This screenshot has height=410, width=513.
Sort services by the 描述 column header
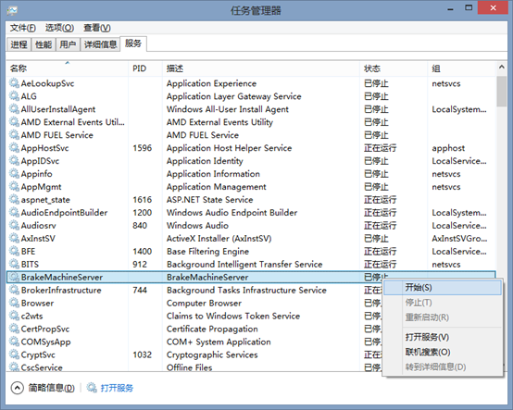pos(261,68)
